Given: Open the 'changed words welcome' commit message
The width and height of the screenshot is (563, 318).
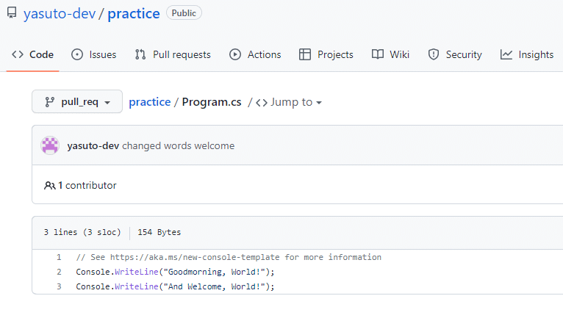Looking at the screenshot, I should pos(179,145).
